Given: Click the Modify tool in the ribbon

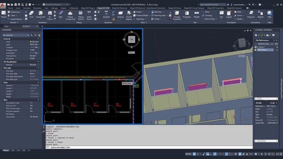Looking at the screenshot, I should tap(196, 15).
